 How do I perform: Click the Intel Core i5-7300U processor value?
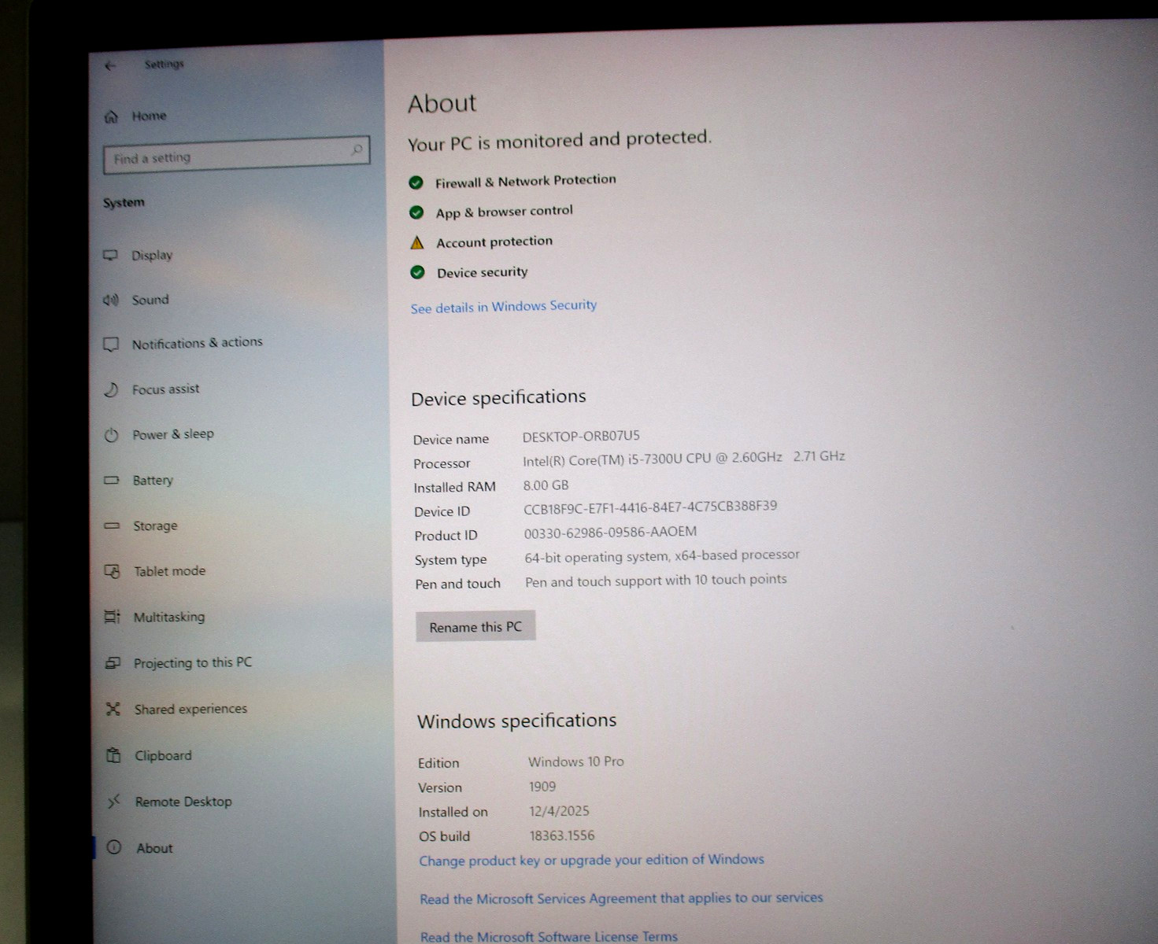click(x=683, y=458)
